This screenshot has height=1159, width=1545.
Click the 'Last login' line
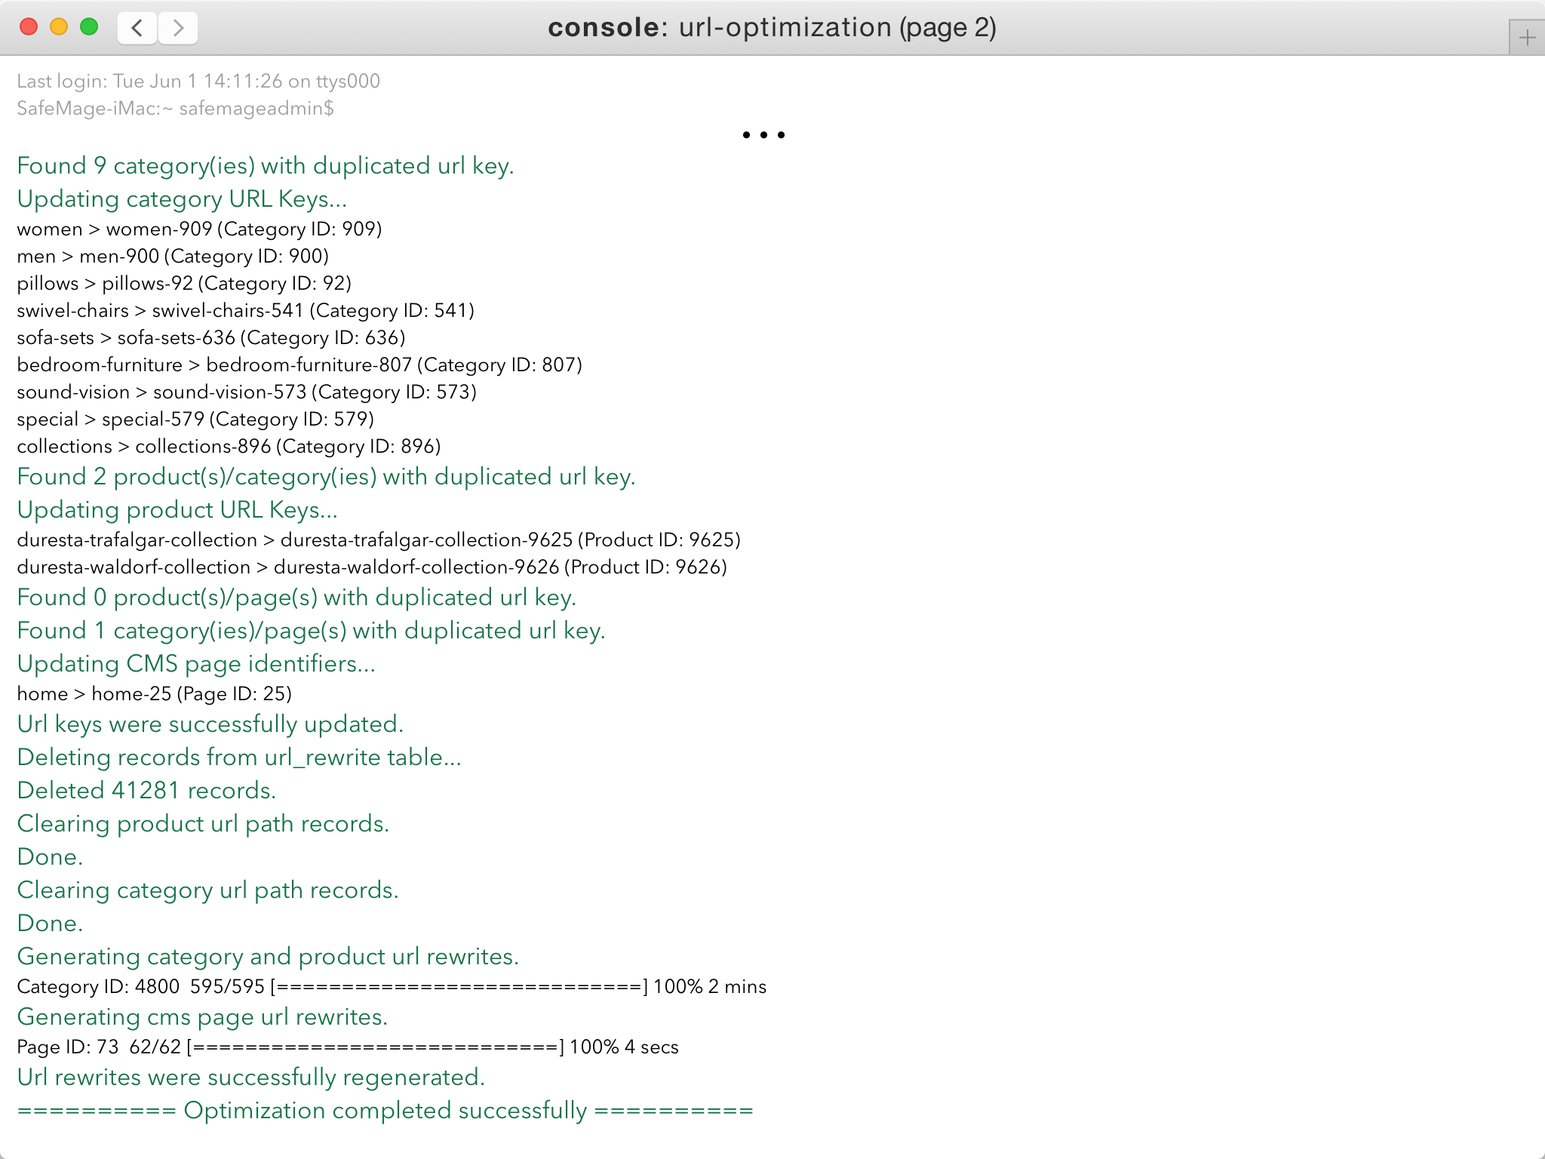(x=198, y=81)
